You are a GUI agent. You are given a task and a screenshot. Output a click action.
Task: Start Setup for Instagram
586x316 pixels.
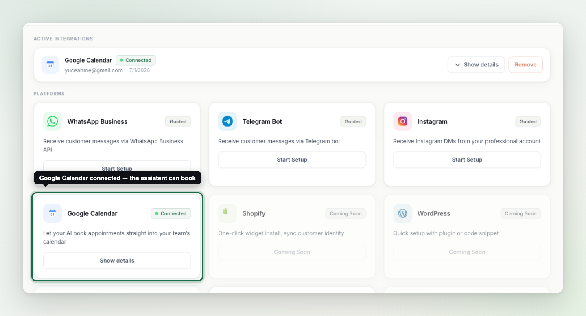(x=467, y=160)
